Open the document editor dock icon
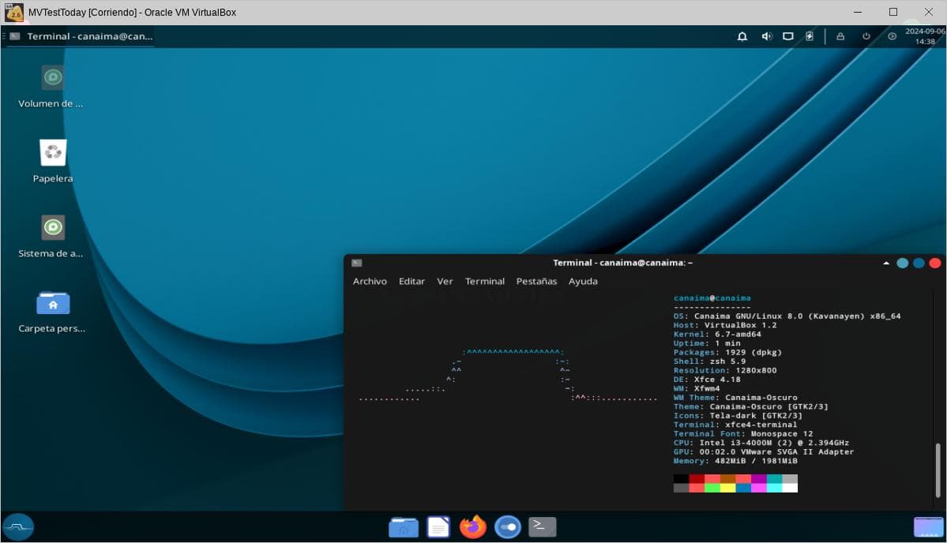The width and height of the screenshot is (947, 543). pos(438,526)
